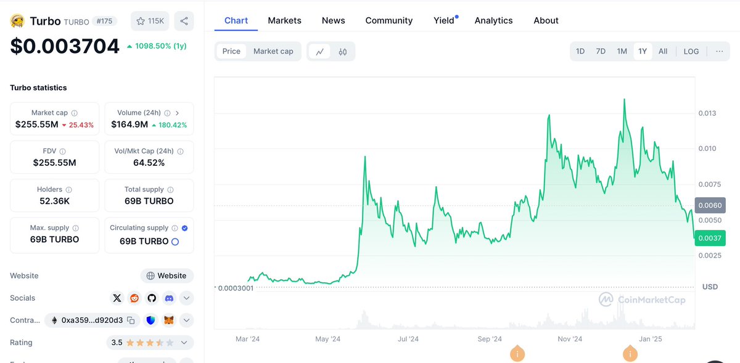This screenshot has width=740, height=363.
Task: Click the Turbo statistics heading
Action: click(38, 88)
